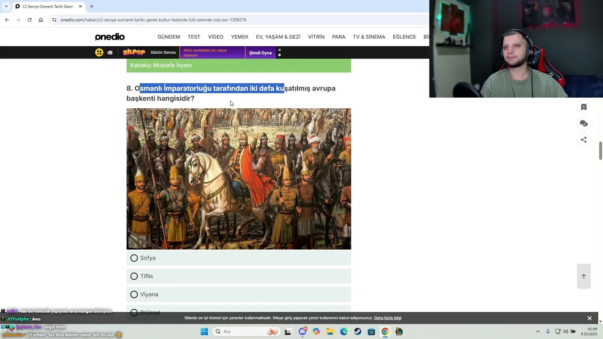Screen dimensions: 603x339
Task: Open Discord from the taskbar
Action: point(302,331)
